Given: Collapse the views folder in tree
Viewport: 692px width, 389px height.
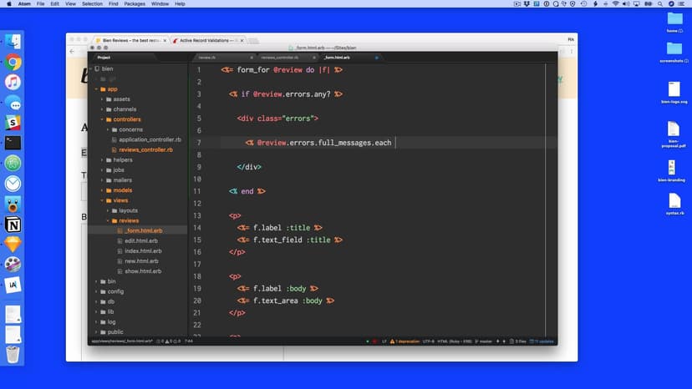Looking at the screenshot, I should (x=102, y=200).
